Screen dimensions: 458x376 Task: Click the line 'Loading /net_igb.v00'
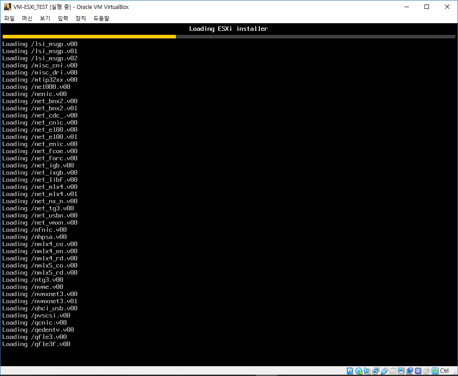[38, 165]
